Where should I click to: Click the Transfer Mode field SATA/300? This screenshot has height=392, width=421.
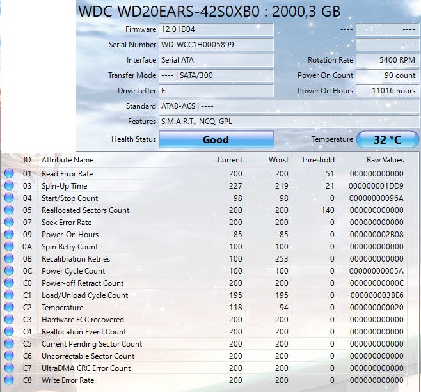(x=216, y=75)
